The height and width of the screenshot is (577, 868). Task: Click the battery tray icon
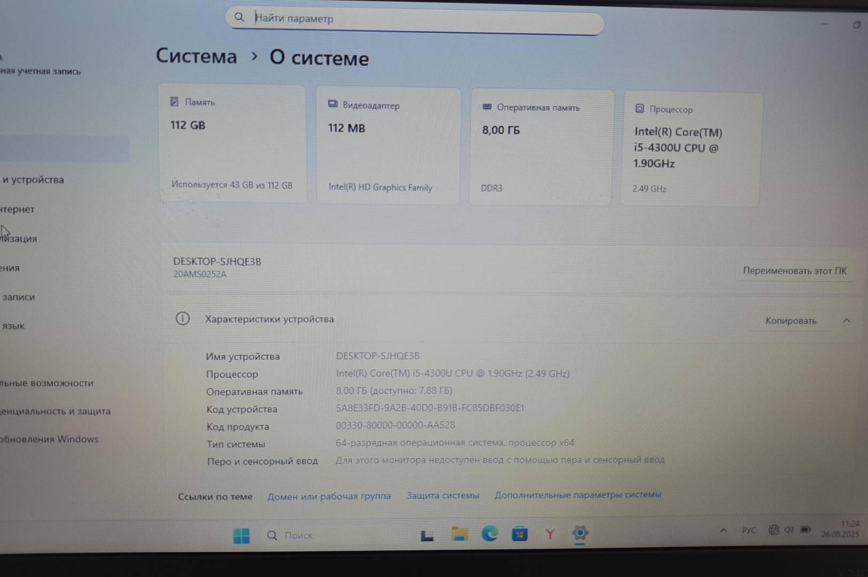point(805,529)
